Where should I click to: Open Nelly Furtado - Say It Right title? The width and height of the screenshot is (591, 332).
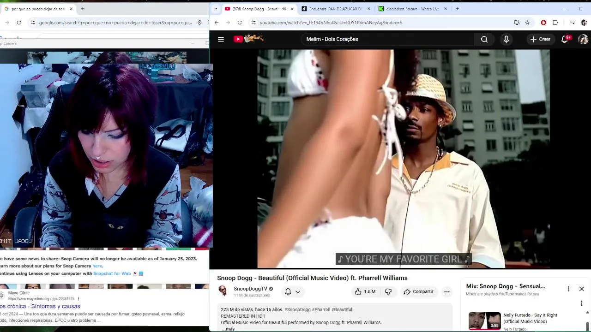click(530, 318)
